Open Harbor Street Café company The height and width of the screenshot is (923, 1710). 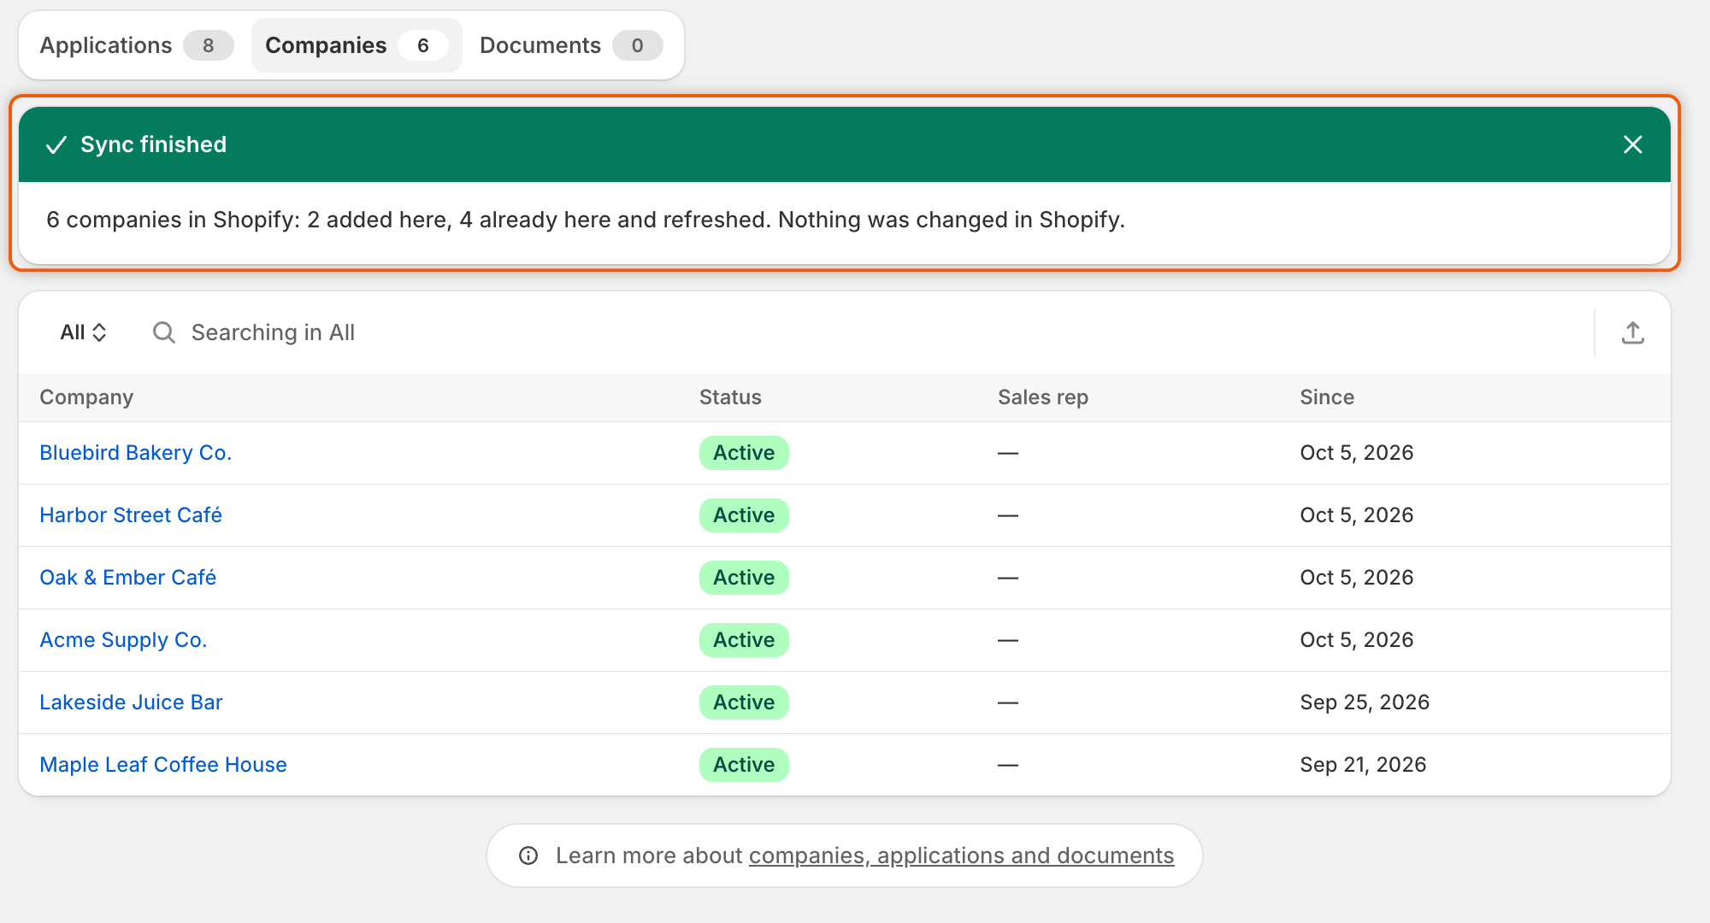tap(131, 515)
